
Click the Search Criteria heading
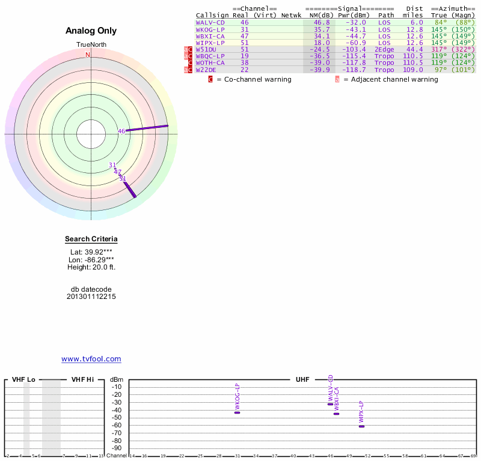(x=91, y=239)
